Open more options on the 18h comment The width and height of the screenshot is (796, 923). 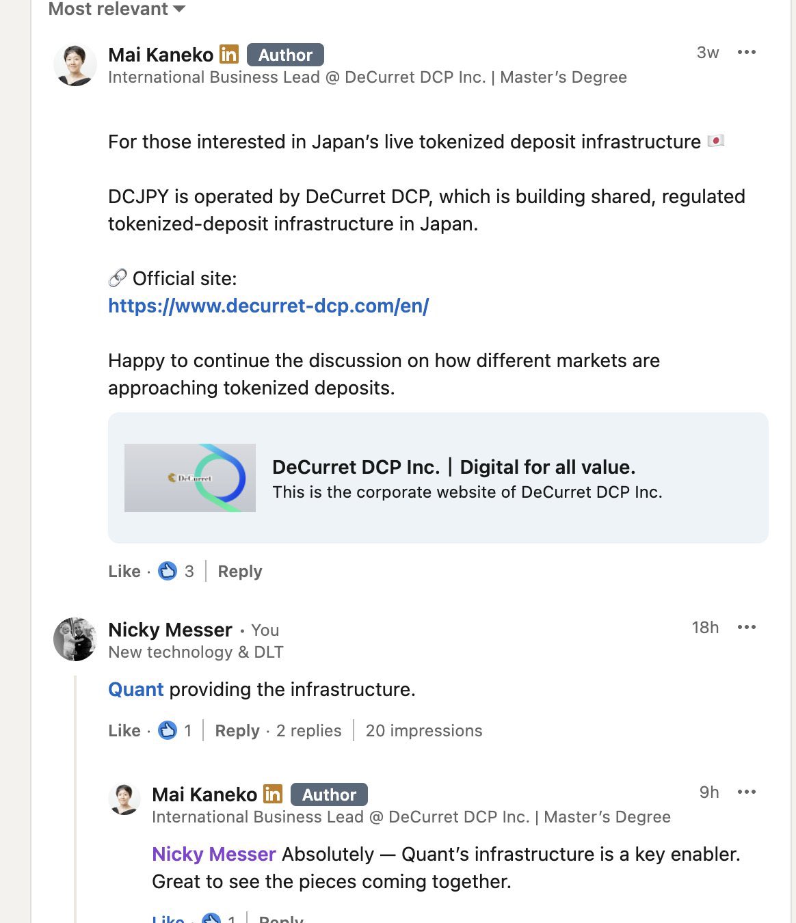pyautogui.click(x=746, y=628)
